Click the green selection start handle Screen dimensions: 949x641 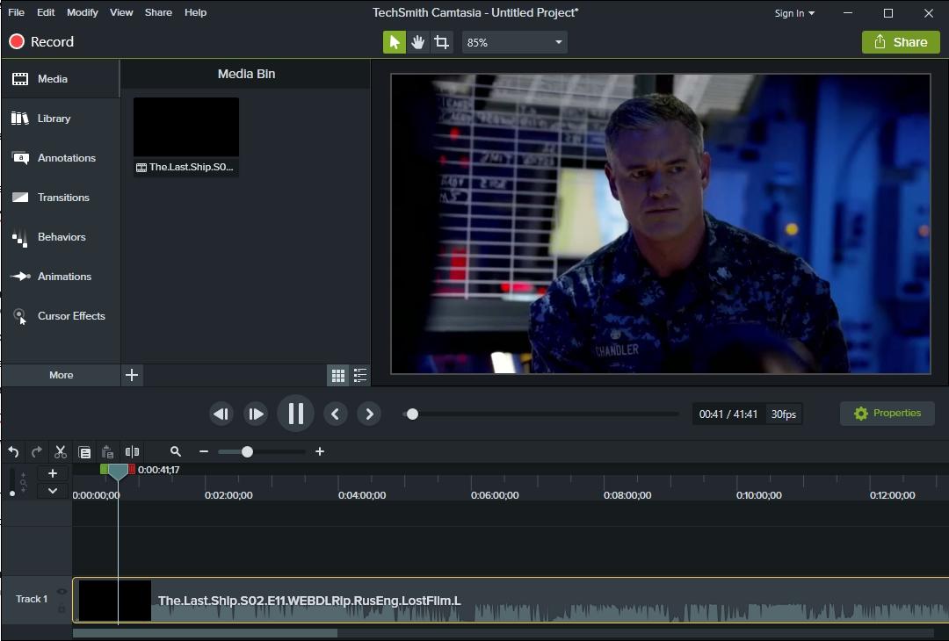click(x=104, y=469)
